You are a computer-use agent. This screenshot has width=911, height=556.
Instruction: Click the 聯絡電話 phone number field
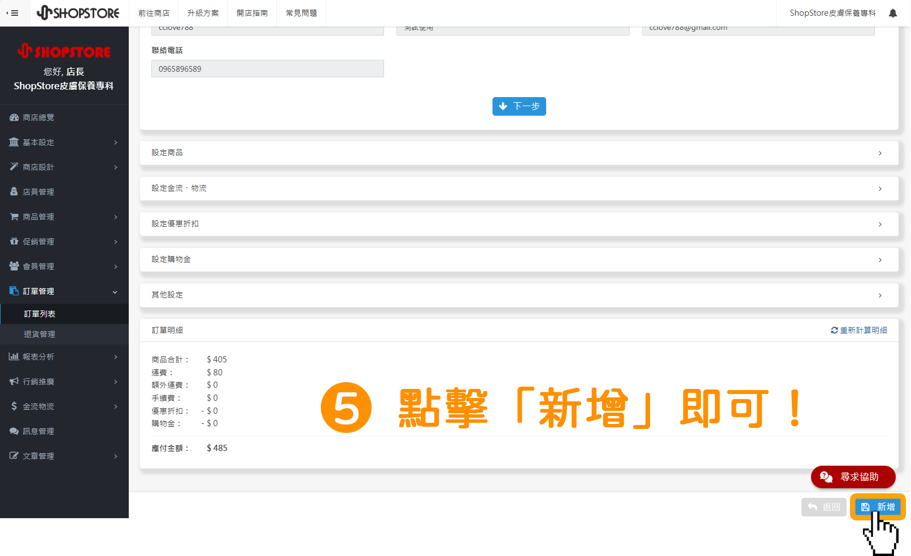tap(267, 68)
